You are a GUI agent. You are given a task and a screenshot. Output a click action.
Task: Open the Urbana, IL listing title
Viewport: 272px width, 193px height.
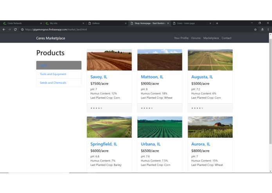point(151,144)
